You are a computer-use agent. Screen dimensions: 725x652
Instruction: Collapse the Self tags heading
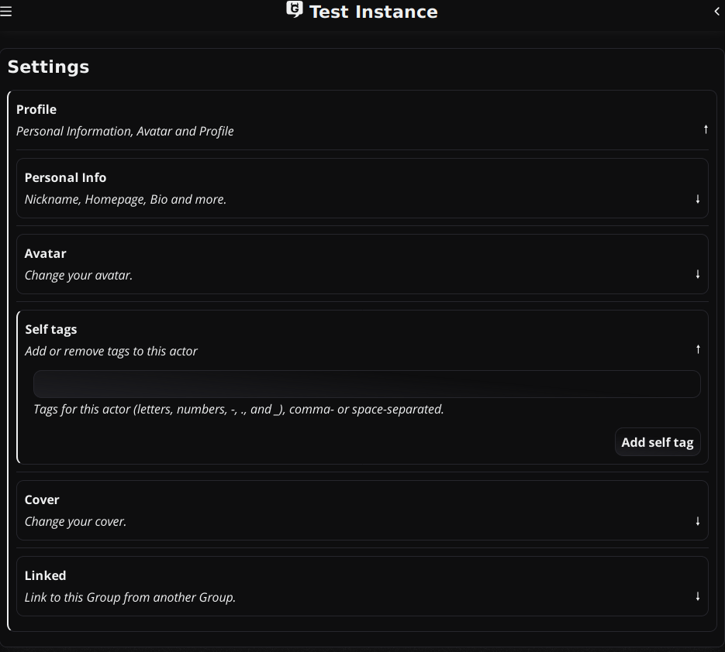[51, 329]
